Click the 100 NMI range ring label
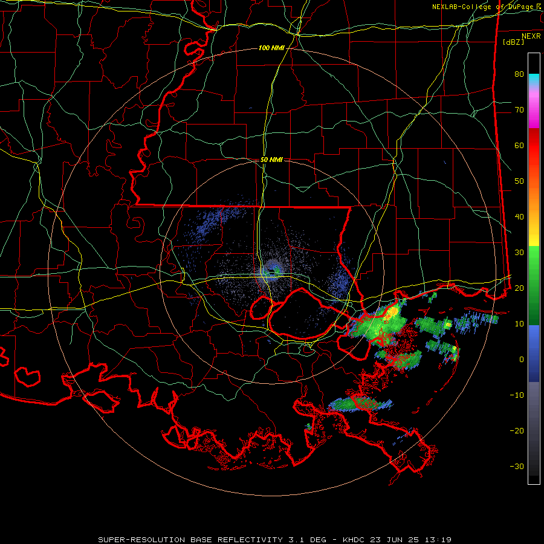The height and width of the screenshot is (544, 544). click(271, 48)
